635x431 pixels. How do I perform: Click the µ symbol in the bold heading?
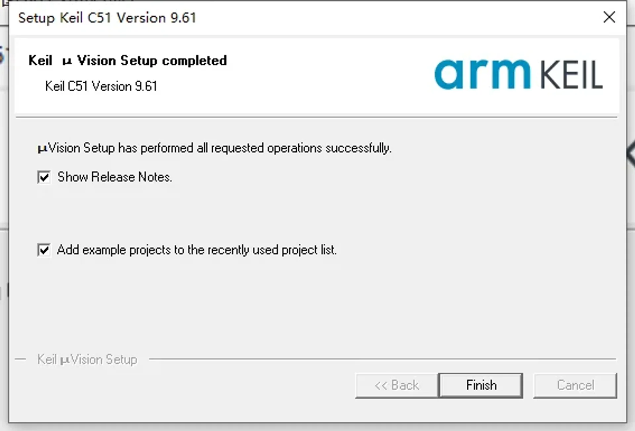pyautogui.click(x=67, y=61)
